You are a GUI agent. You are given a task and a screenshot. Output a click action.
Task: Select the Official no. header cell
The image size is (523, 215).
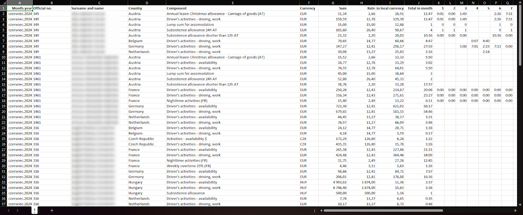pos(52,8)
